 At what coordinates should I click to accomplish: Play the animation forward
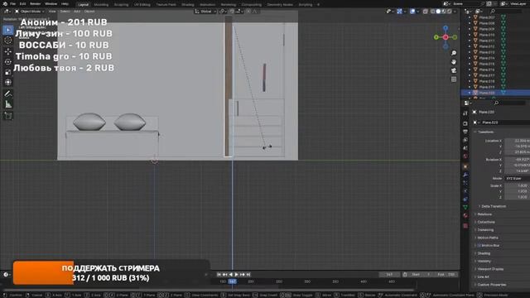pyautogui.click(x=237, y=275)
